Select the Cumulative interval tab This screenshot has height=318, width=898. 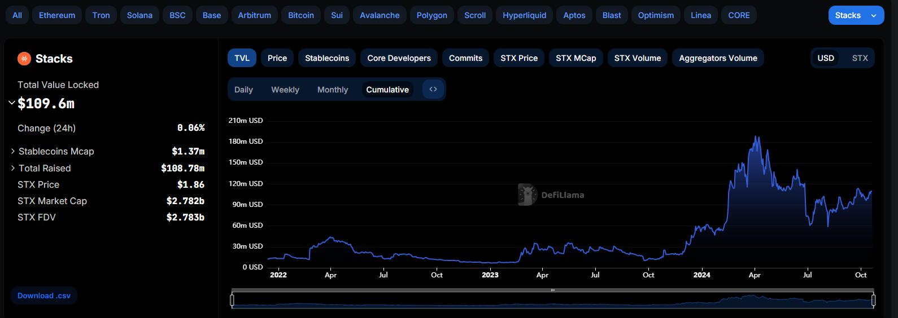[x=387, y=90]
